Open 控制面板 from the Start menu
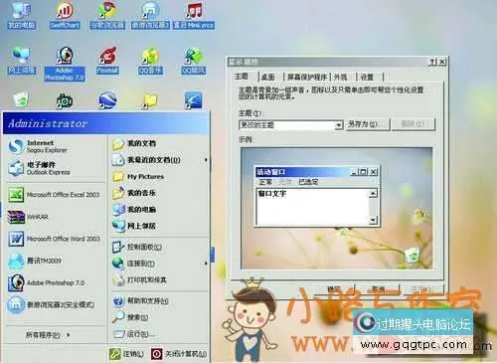This screenshot has height=363, width=497. point(160,247)
